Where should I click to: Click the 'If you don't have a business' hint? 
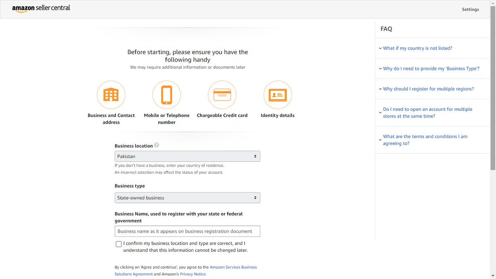[x=169, y=165]
